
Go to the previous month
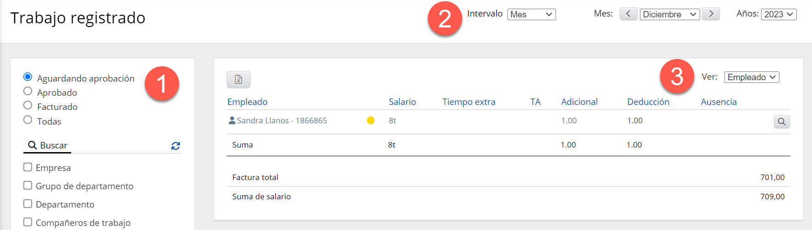click(628, 14)
